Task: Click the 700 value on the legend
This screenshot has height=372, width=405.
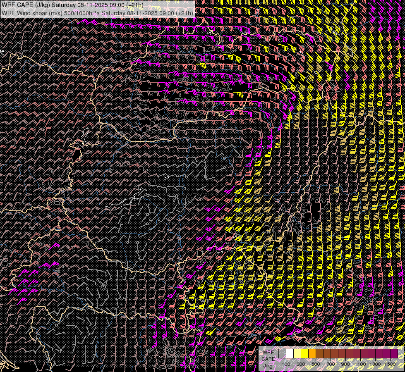Action: pyautogui.click(x=331, y=364)
